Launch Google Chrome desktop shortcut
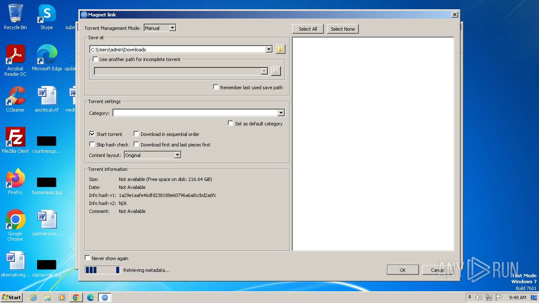This screenshot has height=303, width=539. [x=15, y=226]
